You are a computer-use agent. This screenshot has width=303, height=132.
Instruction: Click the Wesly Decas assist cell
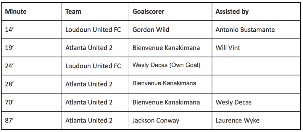click(x=256, y=102)
